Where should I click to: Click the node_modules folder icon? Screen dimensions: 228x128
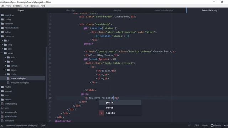click(2, 28)
